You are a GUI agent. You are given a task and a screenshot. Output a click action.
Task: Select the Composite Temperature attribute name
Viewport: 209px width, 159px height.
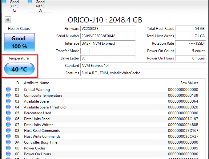coord(43,96)
